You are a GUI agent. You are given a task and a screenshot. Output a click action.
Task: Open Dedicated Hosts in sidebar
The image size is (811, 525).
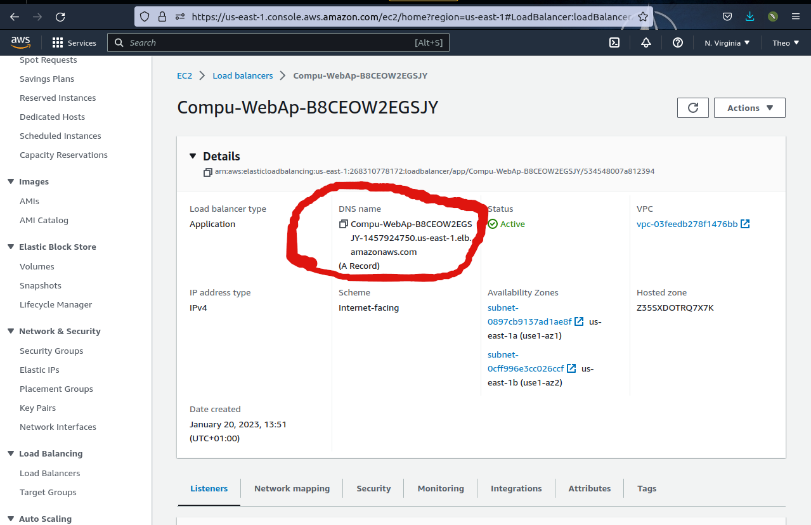pyautogui.click(x=52, y=117)
